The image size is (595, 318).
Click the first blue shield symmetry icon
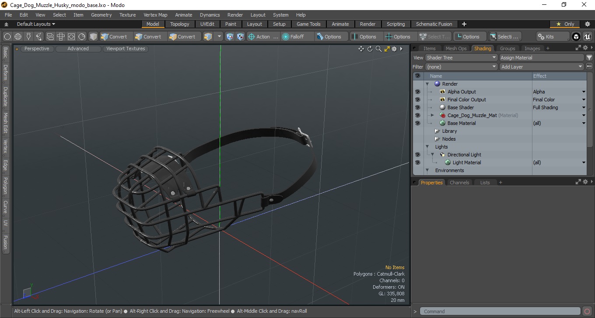230,37
